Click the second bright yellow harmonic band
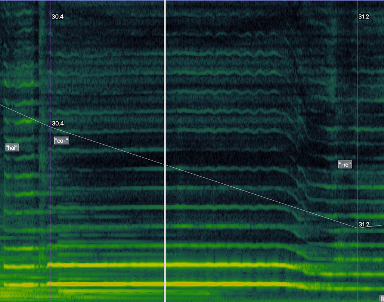This screenshot has height=302, width=384. (x=161, y=265)
